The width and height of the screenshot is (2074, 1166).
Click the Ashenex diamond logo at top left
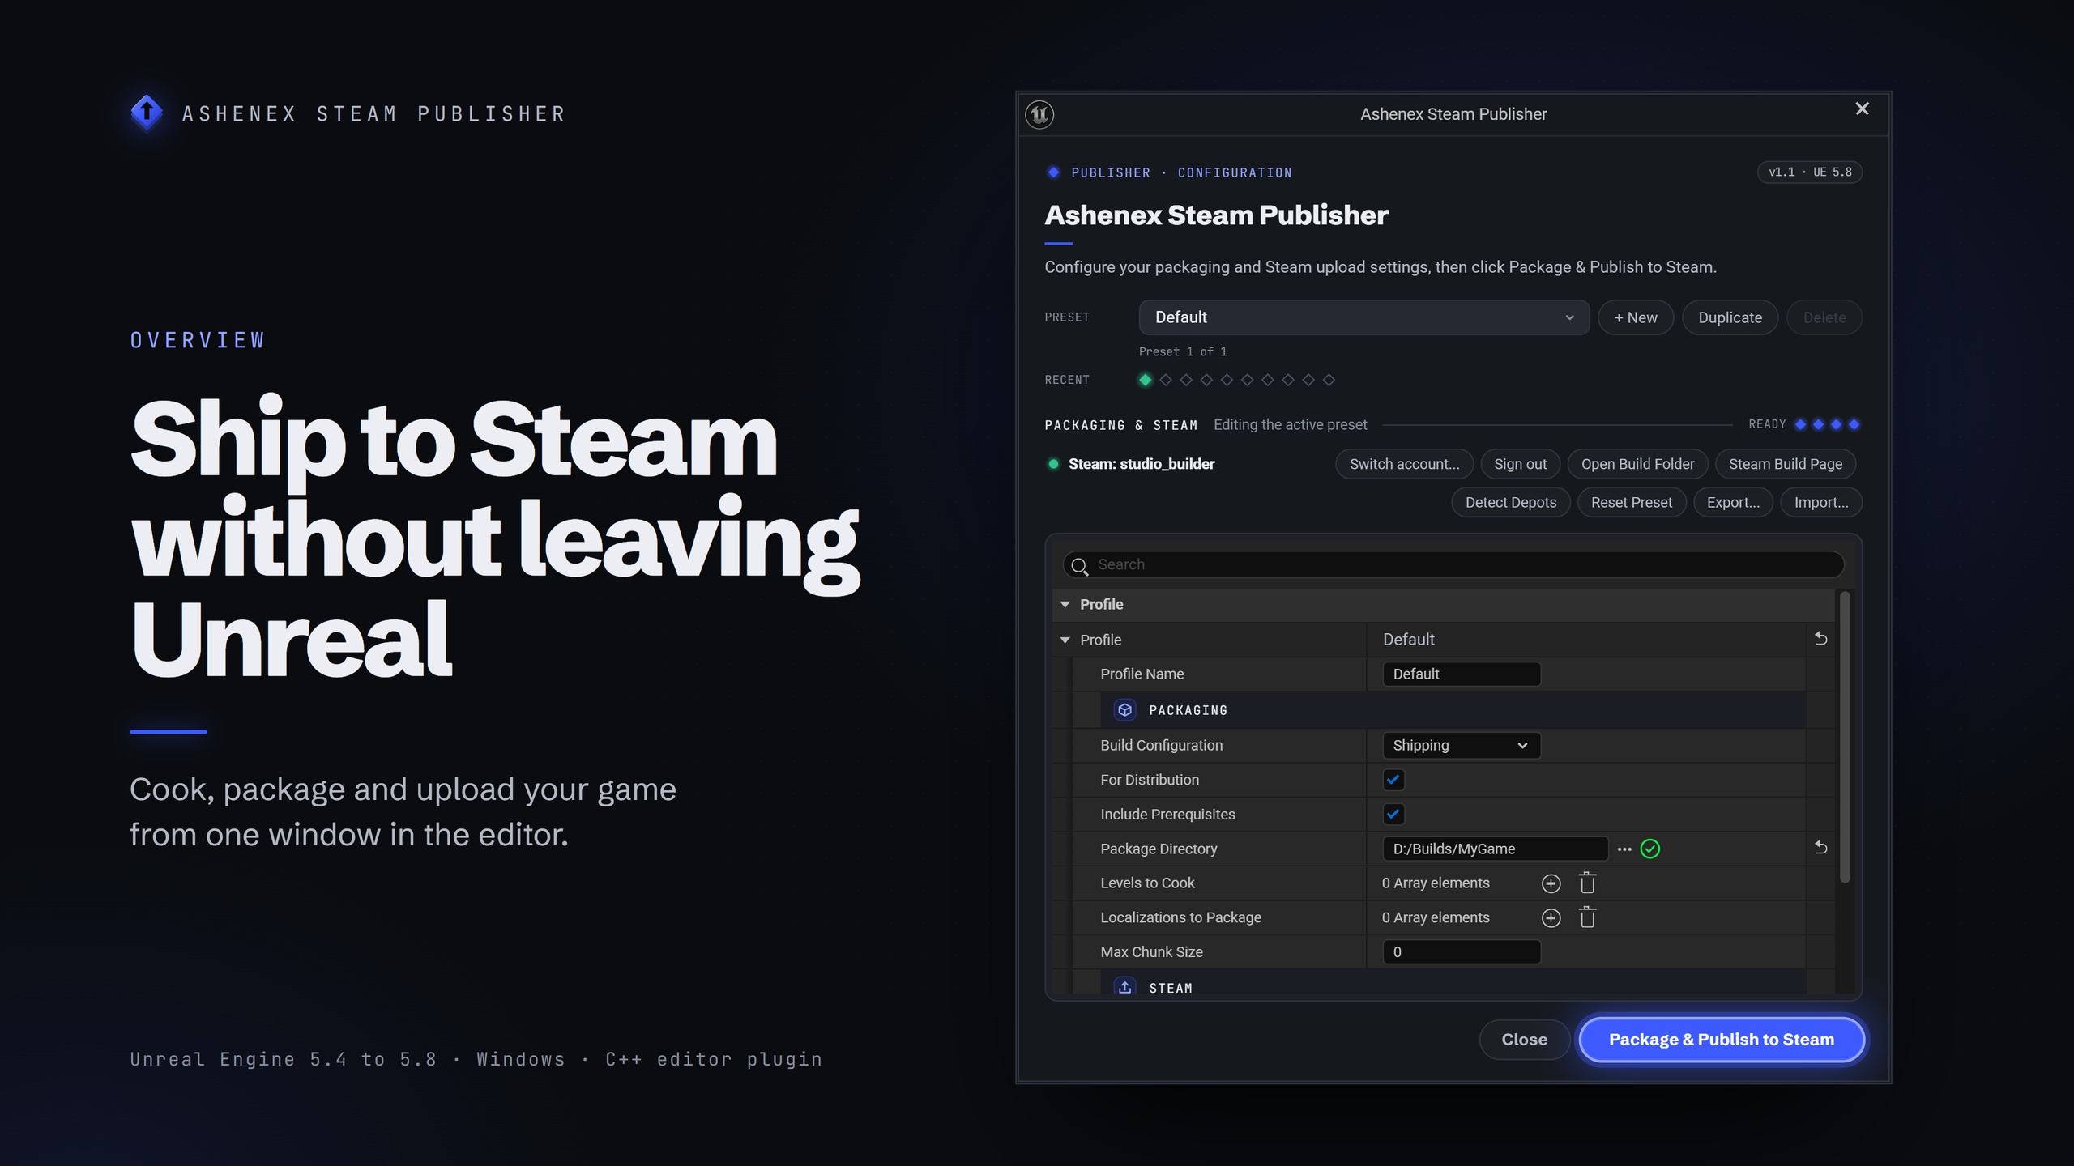[147, 113]
